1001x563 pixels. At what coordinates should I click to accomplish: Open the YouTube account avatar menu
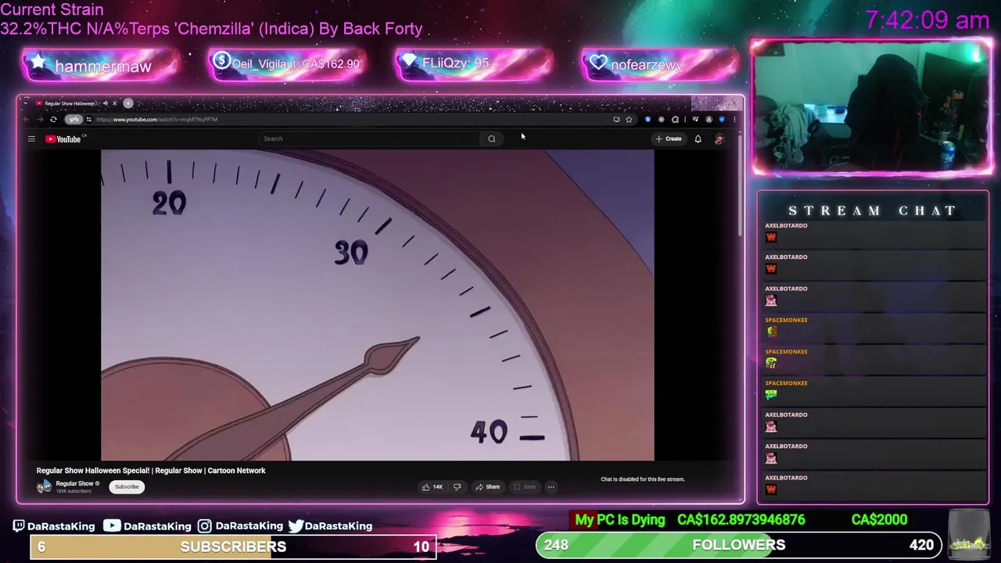[x=719, y=139]
